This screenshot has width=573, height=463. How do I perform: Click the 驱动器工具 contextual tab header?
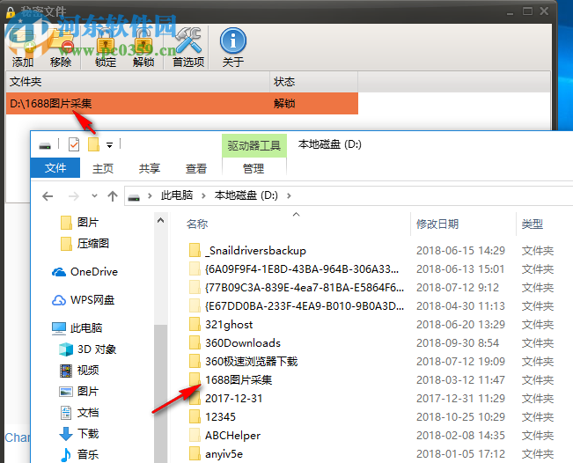(x=254, y=146)
